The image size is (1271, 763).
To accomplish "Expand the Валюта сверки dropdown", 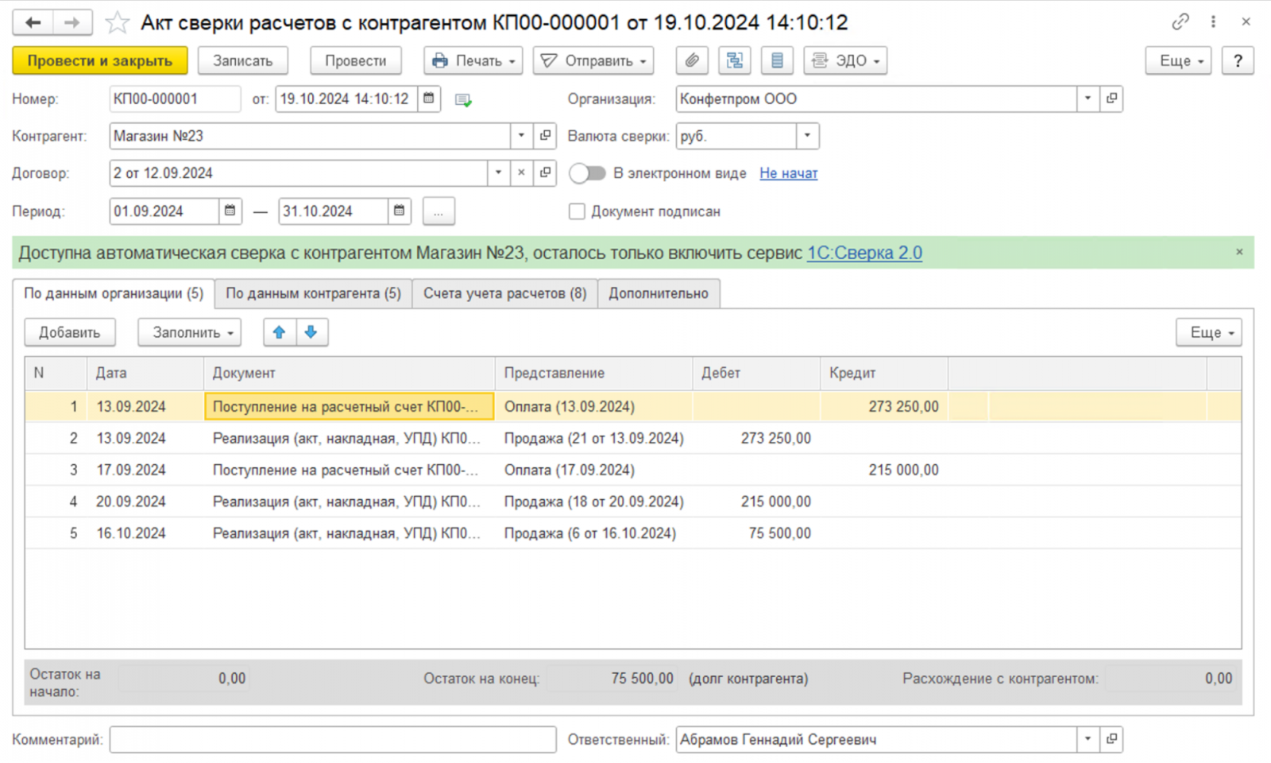I will pos(807,136).
